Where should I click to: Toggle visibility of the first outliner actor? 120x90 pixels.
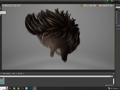click(116, 11)
